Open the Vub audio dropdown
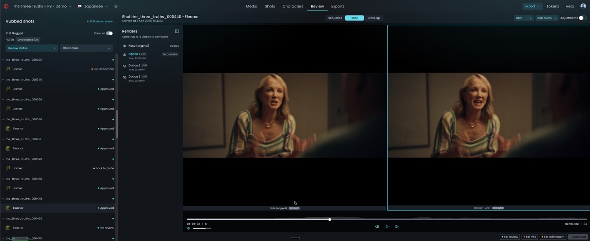590x241 pixels. coord(547,18)
